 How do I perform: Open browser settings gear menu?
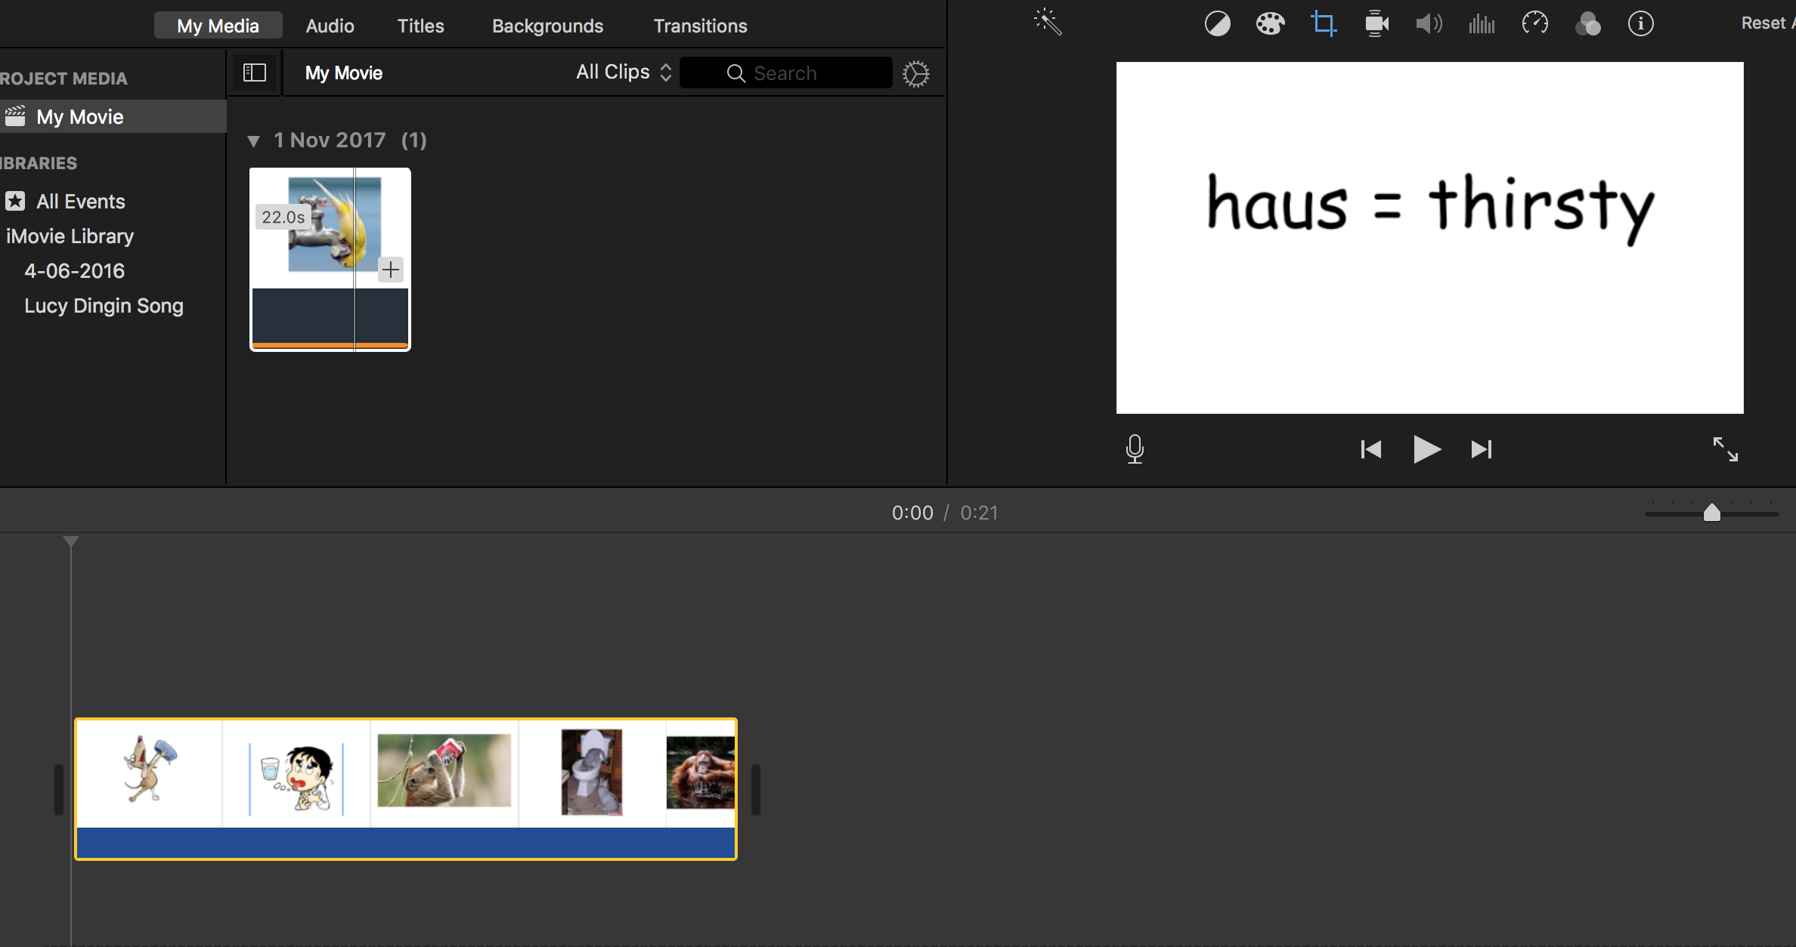click(x=915, y=73)
